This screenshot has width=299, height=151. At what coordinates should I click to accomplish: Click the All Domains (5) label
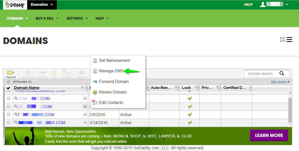point(22,82)
